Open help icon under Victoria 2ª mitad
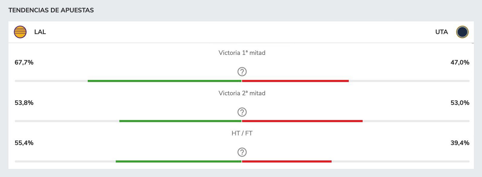 pyautogui.click(x=242, y=112)
